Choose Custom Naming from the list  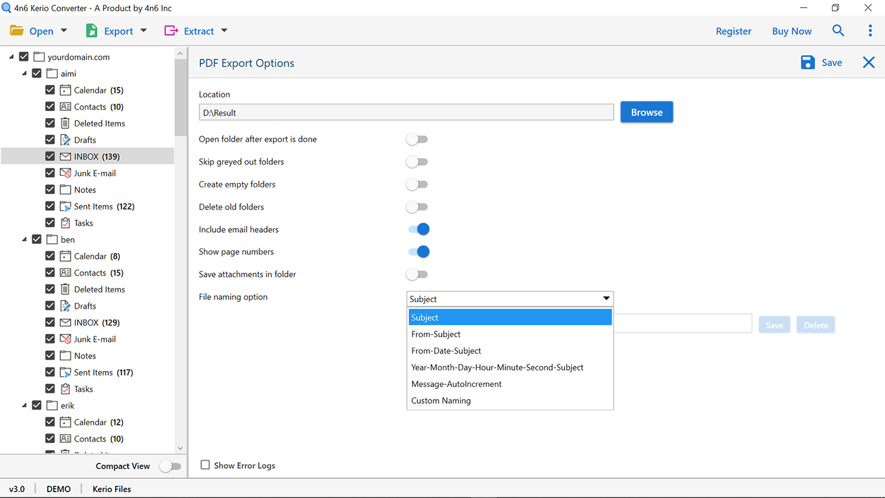coord(441,401)
